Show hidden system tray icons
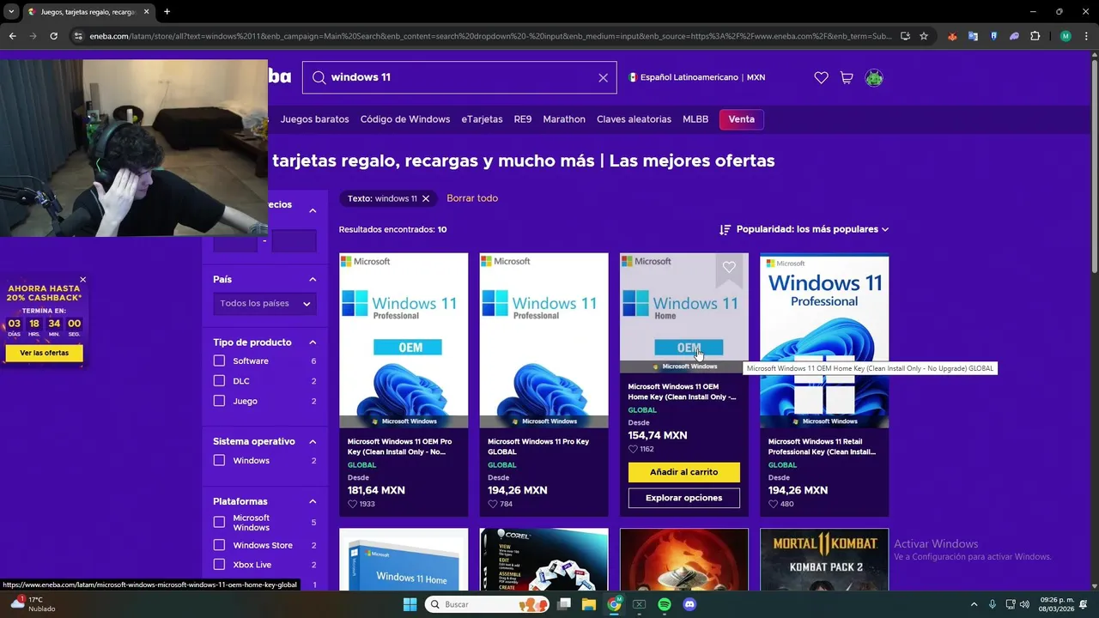Screen dimensions: 1099x618 [974, 604]
